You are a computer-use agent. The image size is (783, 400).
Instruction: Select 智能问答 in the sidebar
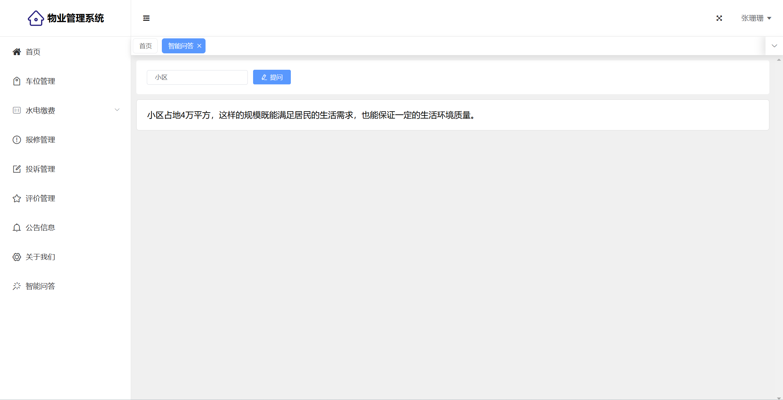tap(40, 286)
